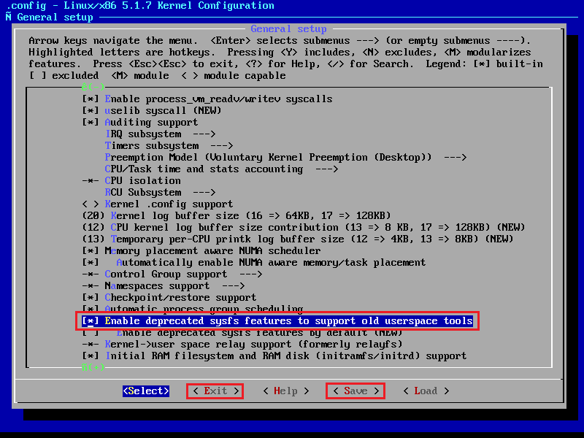This screenshot has height=438, width=584.
Task: Click the centered General setup dialog title
Action: click(288, 29)
